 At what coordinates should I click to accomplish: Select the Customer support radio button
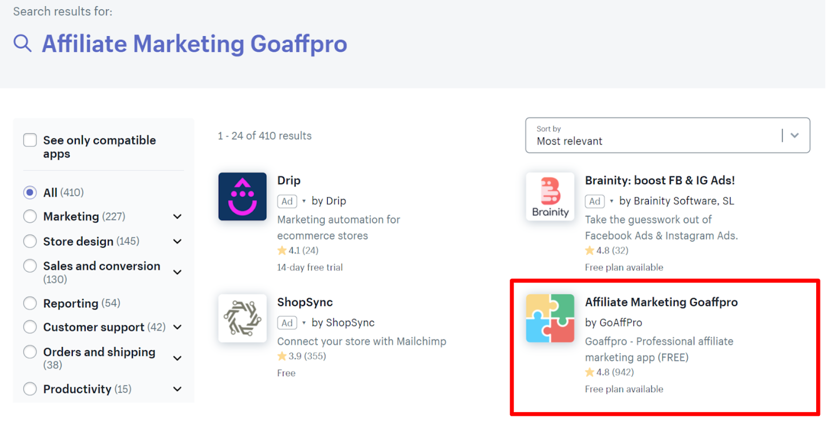click(x=30, y=327)
